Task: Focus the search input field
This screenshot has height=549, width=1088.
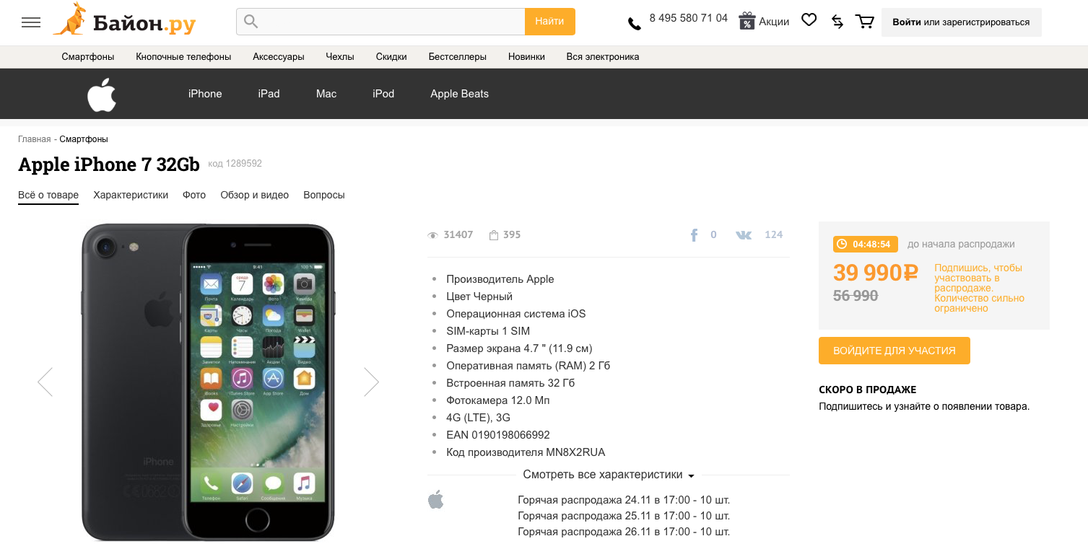Action: [x=380, y=22]
